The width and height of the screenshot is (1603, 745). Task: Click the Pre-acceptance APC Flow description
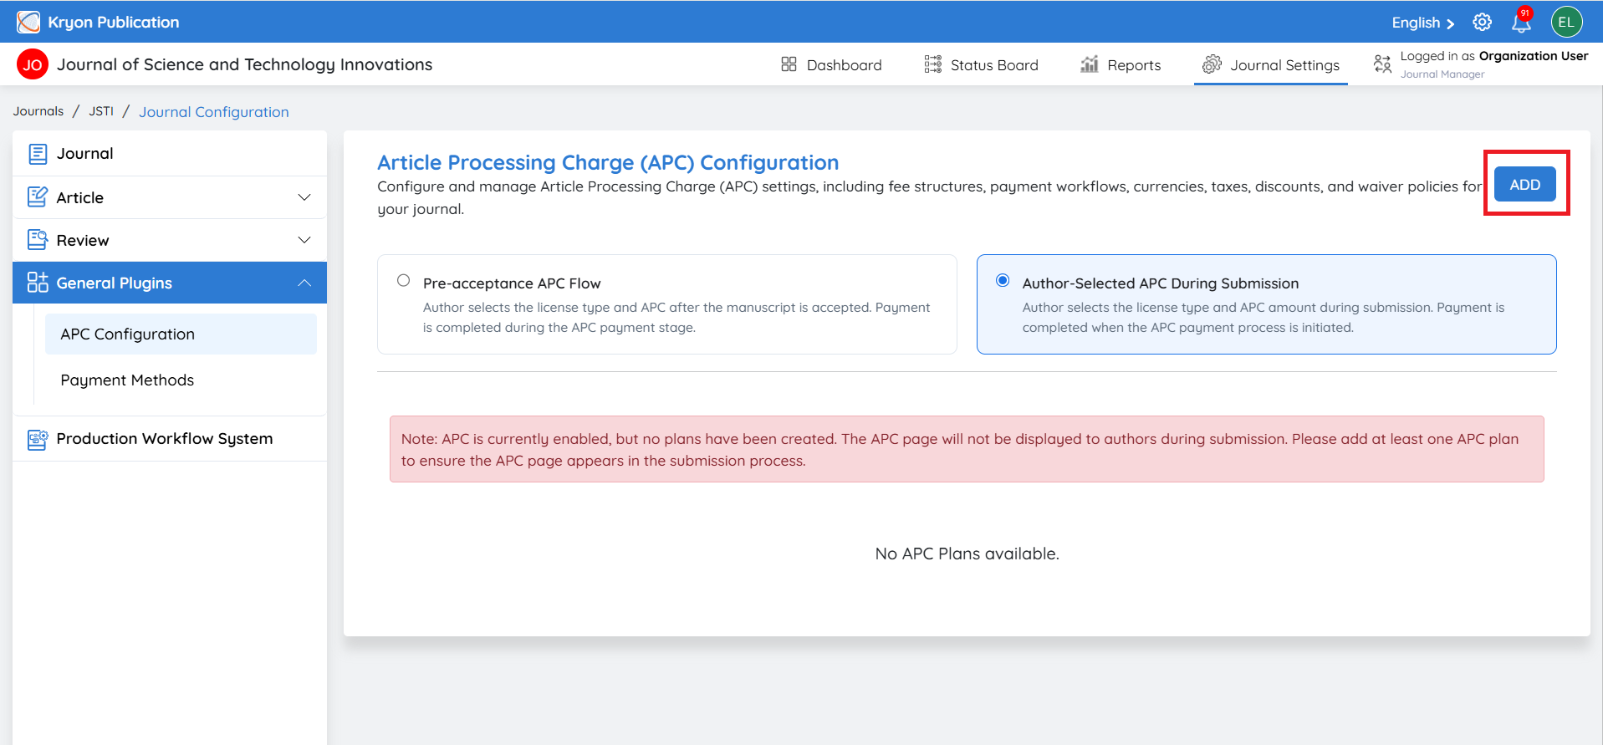coord(676,318)
